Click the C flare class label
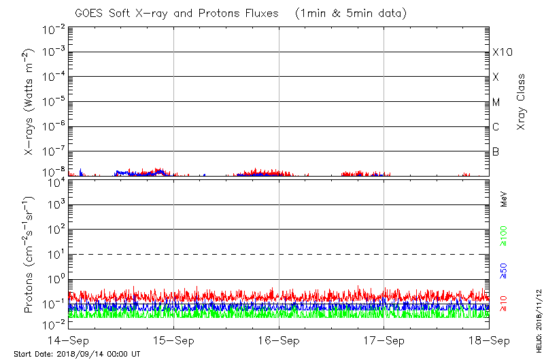Image resolution: width=544 pixels, height=360 pixels. (496, 127)
